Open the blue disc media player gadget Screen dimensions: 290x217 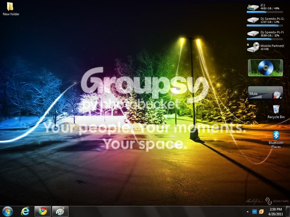pos(265,68)
